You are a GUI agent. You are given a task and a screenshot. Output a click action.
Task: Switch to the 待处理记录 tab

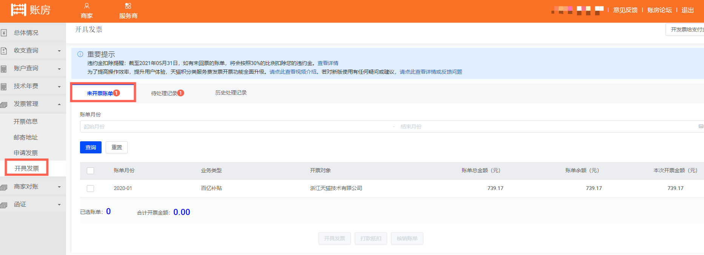[x=165, y=93]
